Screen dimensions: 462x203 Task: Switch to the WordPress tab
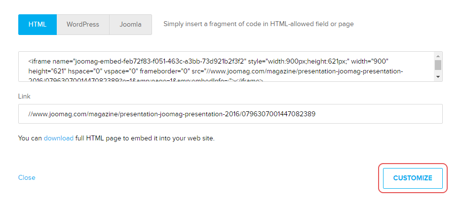[83, 24]
